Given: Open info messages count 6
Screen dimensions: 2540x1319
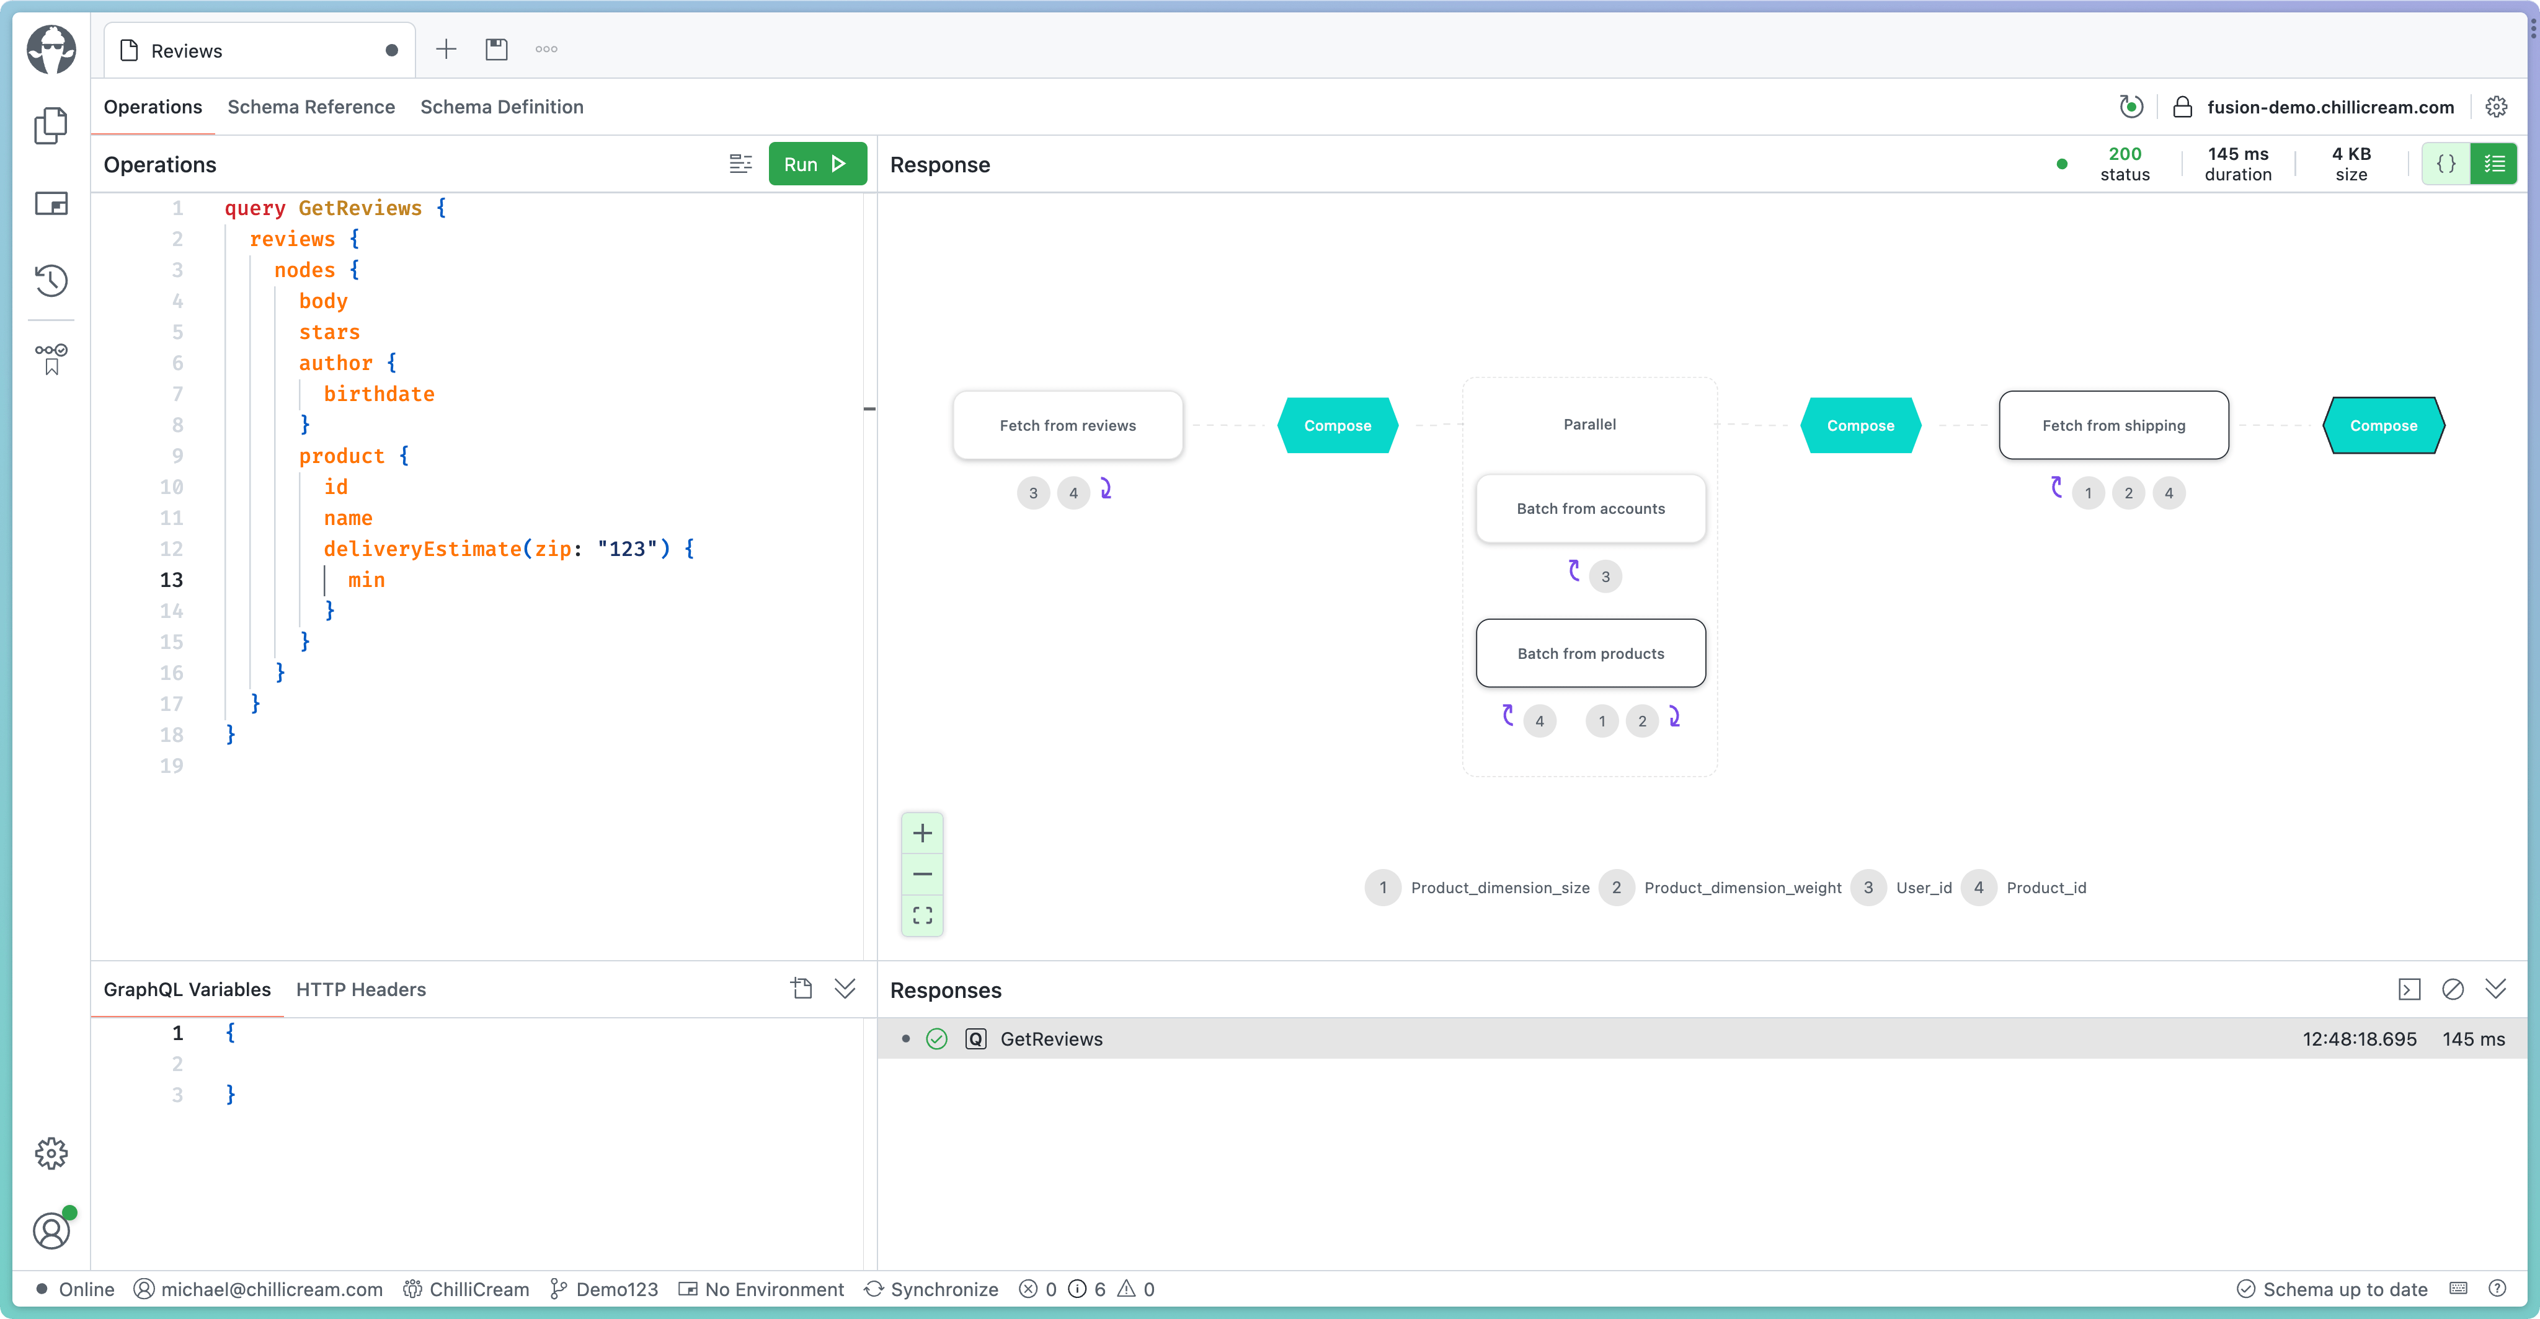Looking at the screenshot, I should [1086, 1289].
